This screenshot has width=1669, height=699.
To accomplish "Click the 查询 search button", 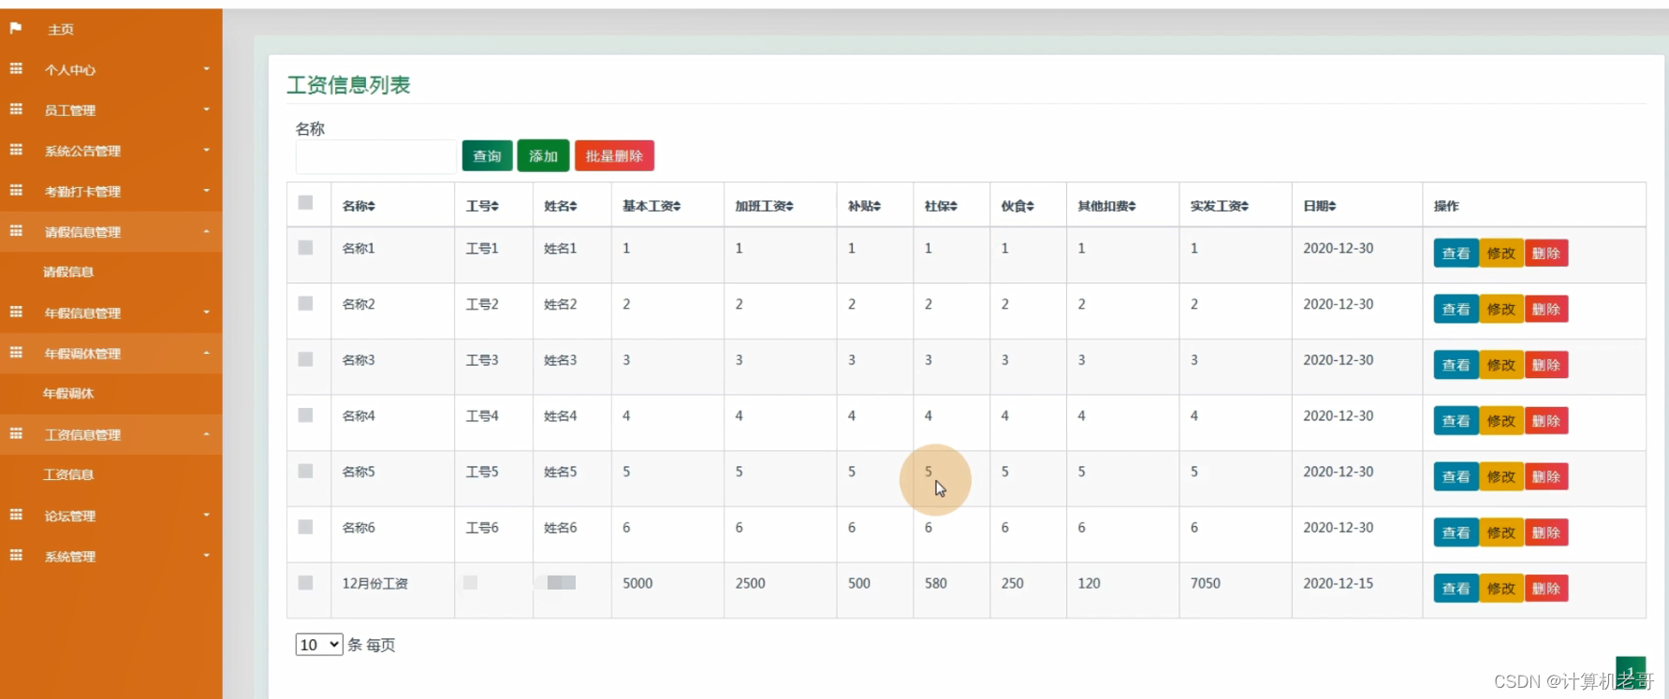I will point(487,156).
